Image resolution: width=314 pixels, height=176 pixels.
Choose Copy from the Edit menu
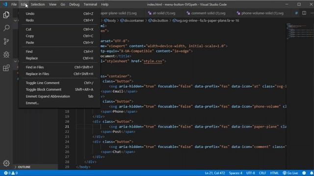point(59,36)
